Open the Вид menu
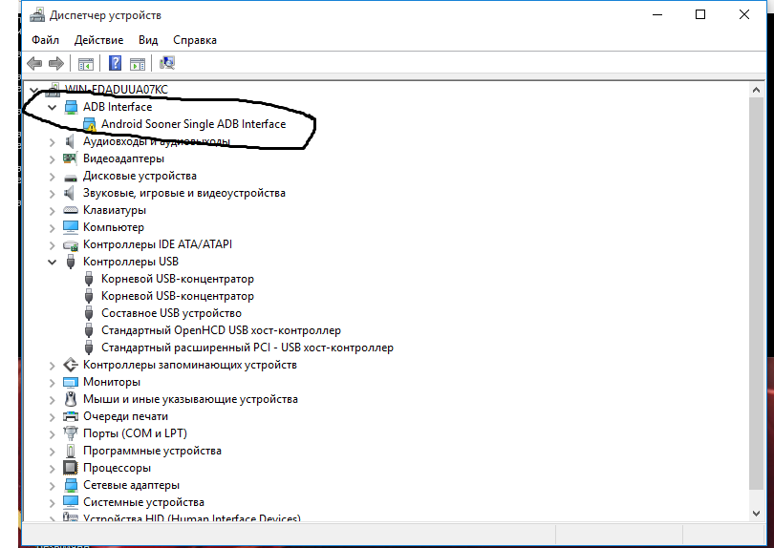774x548 pixels. coord(148,40)
